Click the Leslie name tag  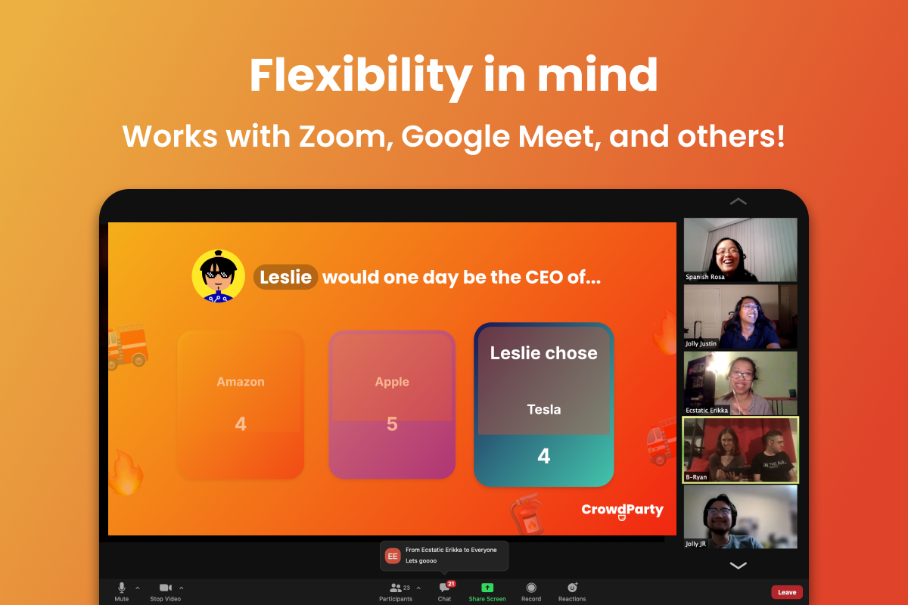[x=285, y=278]
